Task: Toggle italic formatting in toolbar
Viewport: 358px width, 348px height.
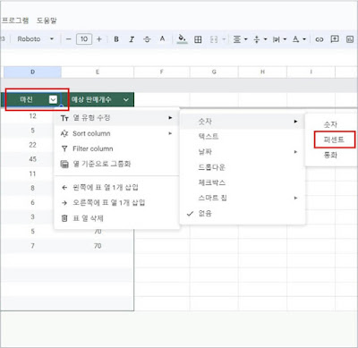Action: coord(132,39)
